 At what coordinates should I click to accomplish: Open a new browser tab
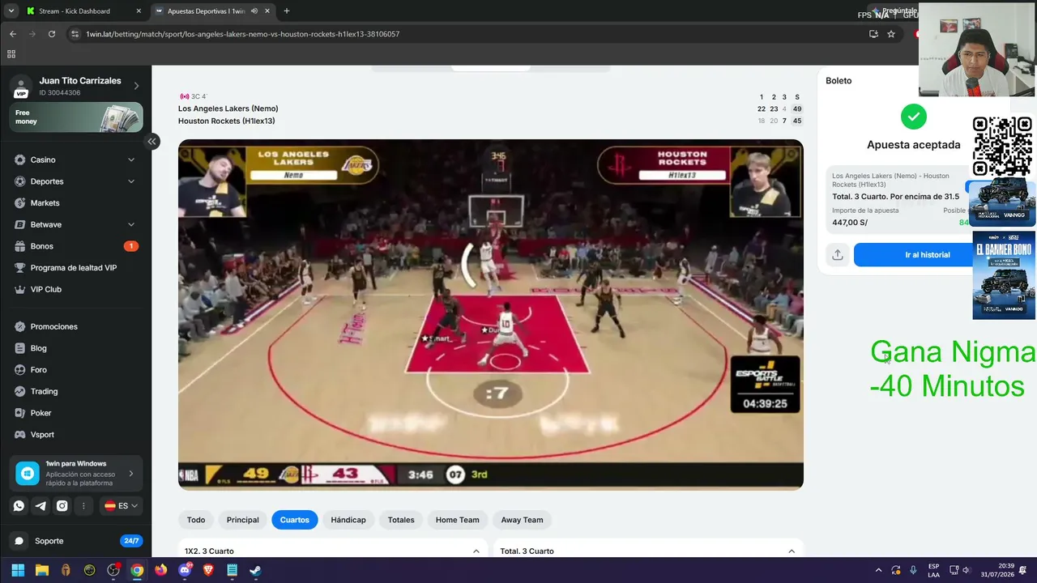tap(287, 11)
